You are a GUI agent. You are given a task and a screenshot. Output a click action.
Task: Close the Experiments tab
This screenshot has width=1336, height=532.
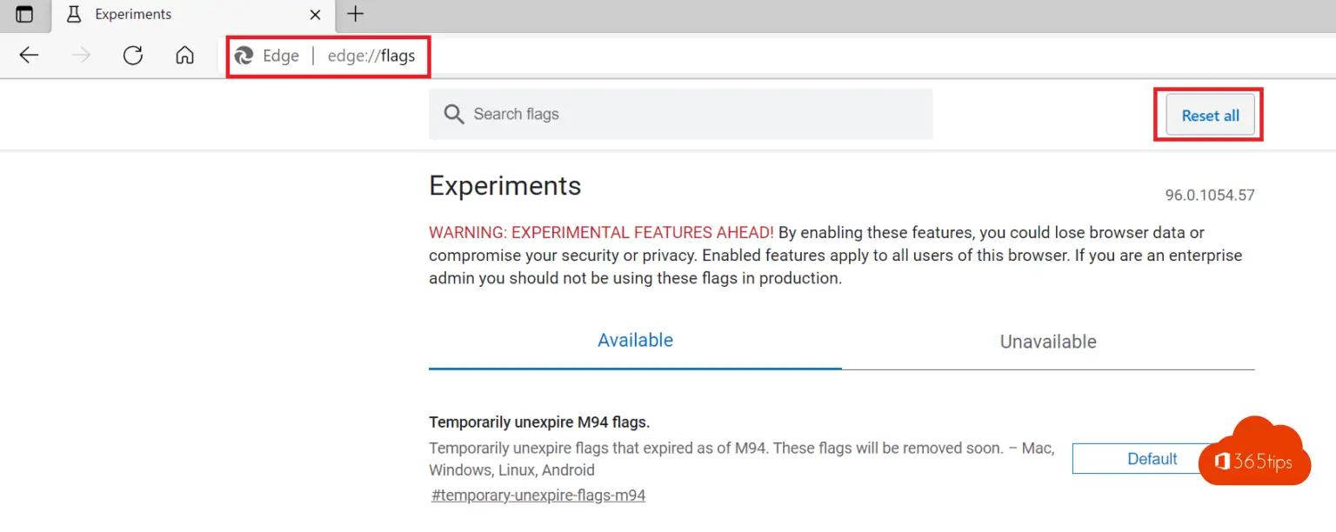(315, 15)
